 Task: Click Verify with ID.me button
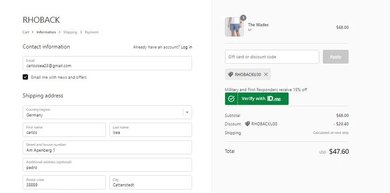click(257, 99)
